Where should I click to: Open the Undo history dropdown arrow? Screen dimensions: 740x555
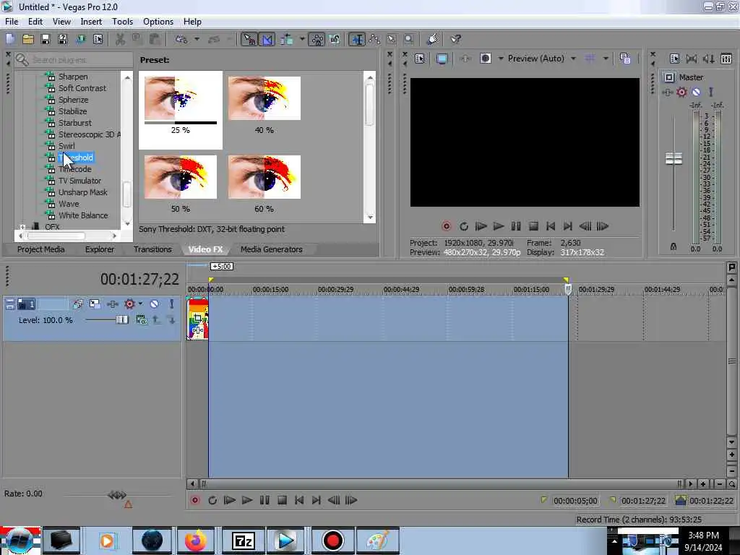tap(197, 39)
